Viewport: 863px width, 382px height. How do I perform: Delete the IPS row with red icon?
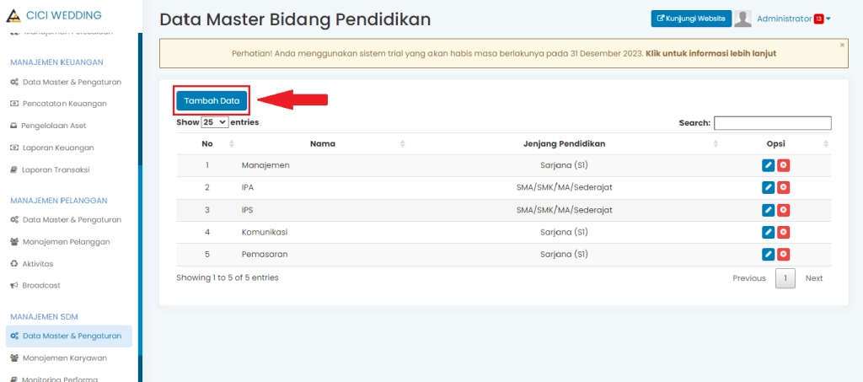coord(784,210)
